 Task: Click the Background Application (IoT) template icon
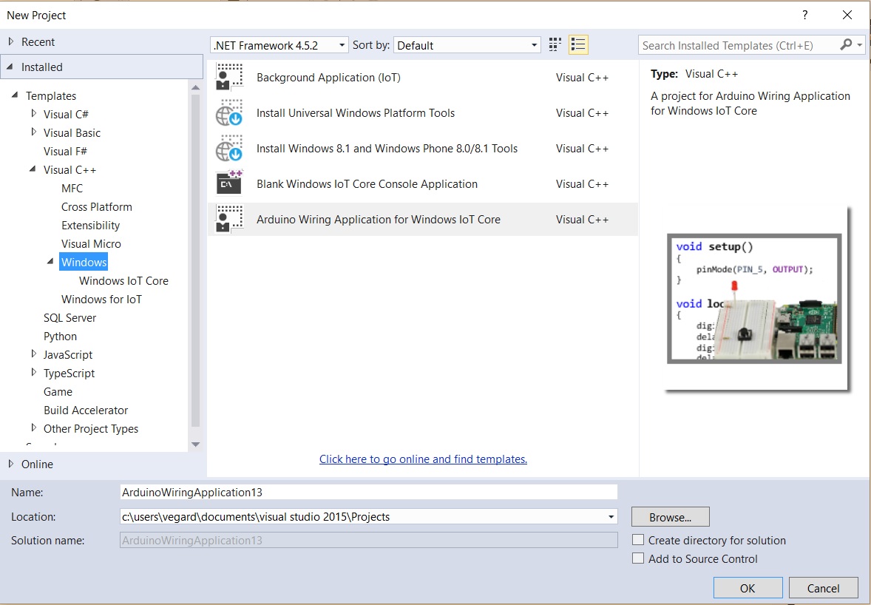[229, 77]
